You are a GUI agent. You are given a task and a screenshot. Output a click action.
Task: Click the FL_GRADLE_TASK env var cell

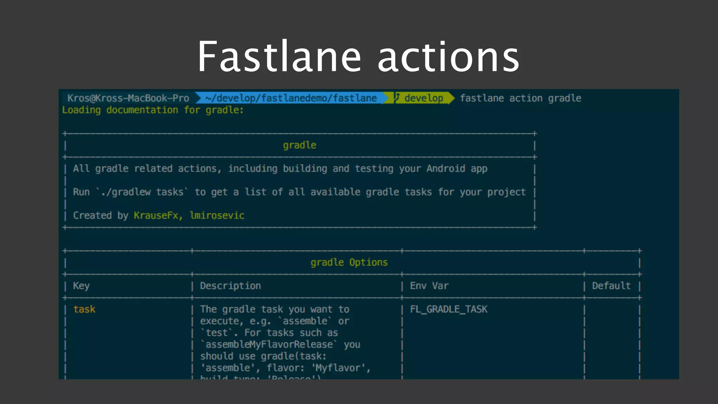(x=449, y=309)
